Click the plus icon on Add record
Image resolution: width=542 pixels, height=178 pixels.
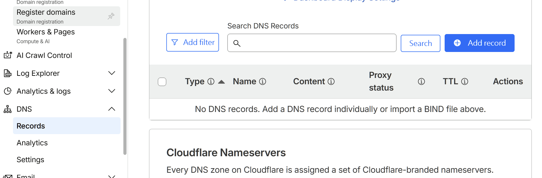(x=457, y=43)
